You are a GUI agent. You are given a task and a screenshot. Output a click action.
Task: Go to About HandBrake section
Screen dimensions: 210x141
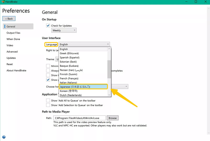click(x=16, y=70)
